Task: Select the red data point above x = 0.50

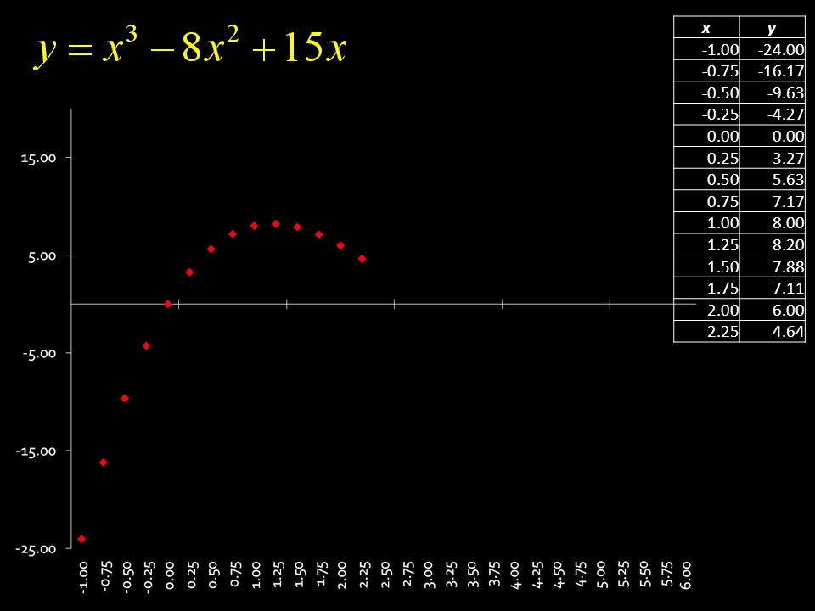Action: tap(211, 249)
